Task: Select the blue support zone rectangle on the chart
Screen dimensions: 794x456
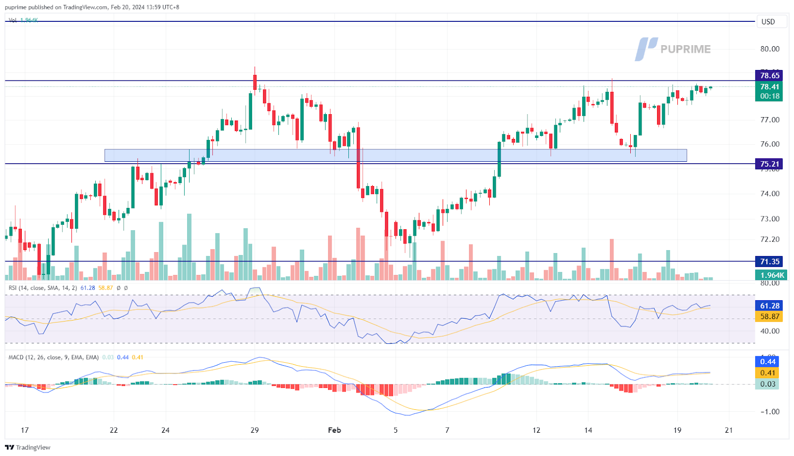Action: click(x=396, y=155)
